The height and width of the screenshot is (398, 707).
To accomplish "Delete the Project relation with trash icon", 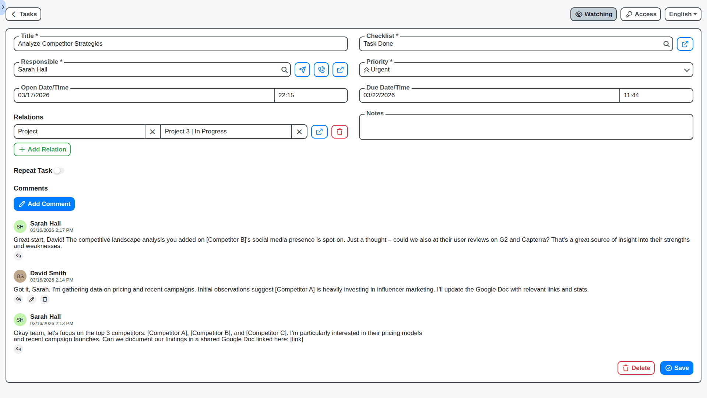I will tap(339, 132).
